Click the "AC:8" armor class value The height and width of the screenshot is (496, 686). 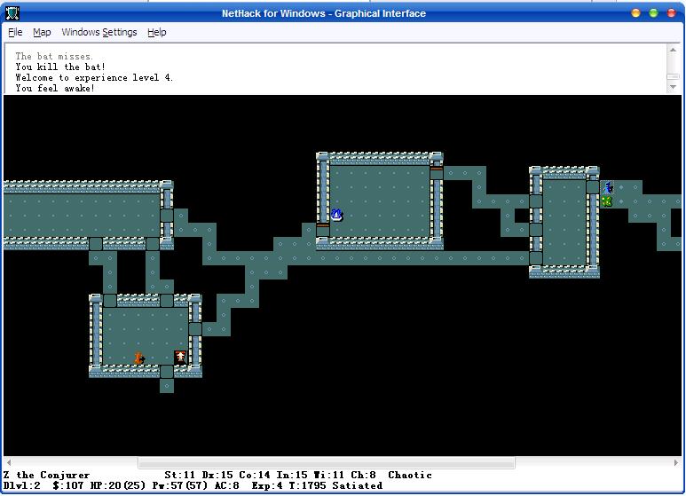pyautogui.click(x=226, y=485)
